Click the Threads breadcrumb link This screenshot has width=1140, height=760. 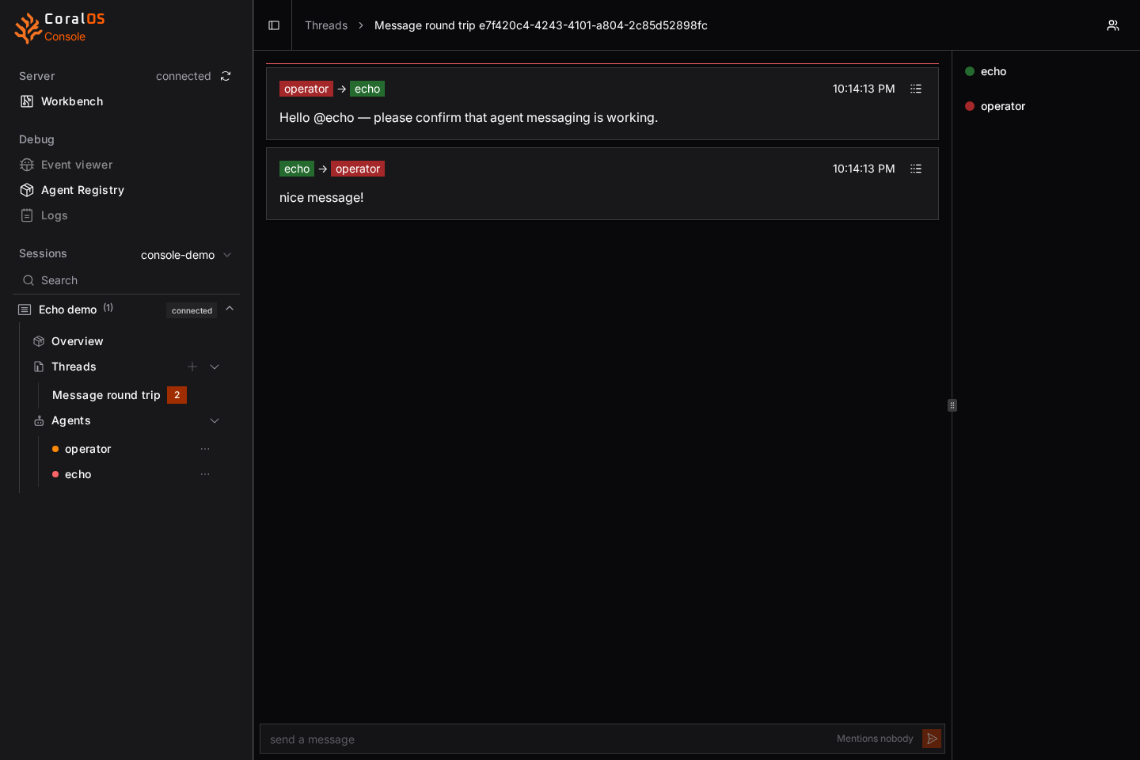[326, 25]
